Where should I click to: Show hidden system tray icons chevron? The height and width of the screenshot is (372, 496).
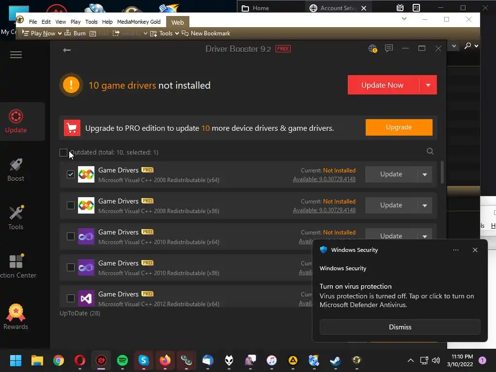coord(411,360)
